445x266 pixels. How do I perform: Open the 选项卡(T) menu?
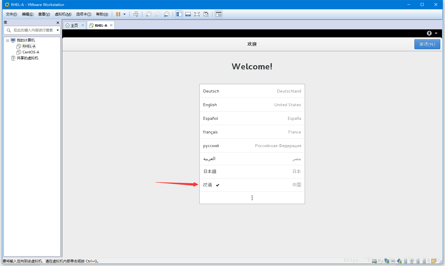coord(83,14)
